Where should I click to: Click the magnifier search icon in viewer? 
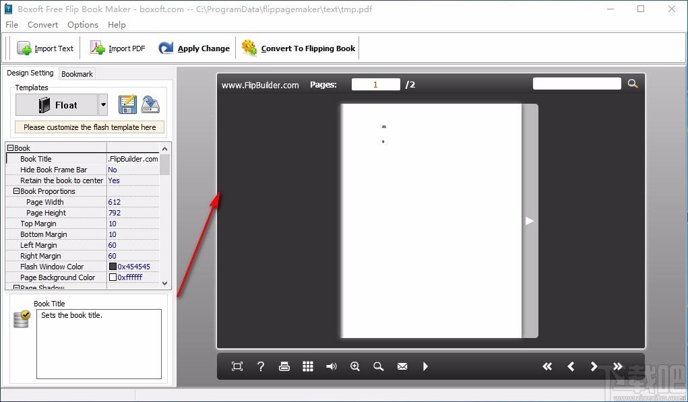pyautogui.click(x=633, y=83)
